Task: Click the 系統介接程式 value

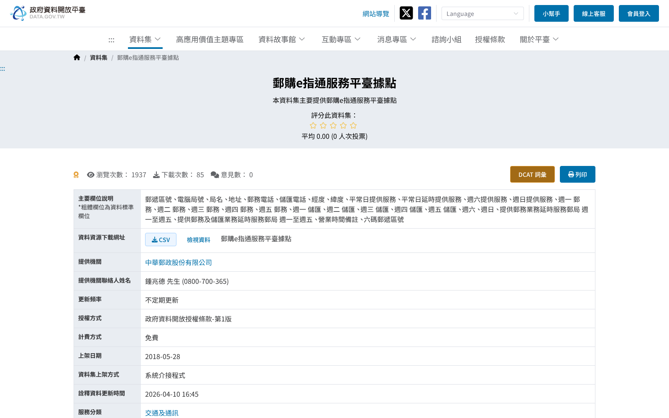Action: coord(165,375)
